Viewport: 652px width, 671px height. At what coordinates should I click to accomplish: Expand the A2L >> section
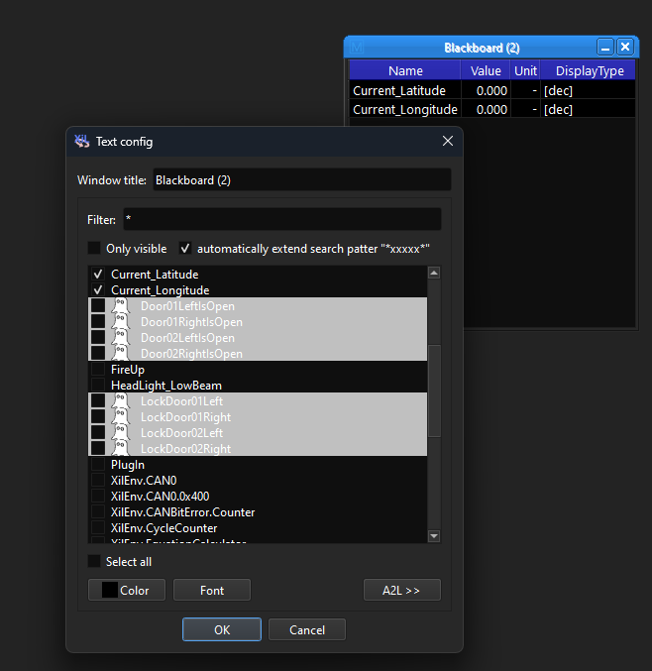(x=401, y=591)
